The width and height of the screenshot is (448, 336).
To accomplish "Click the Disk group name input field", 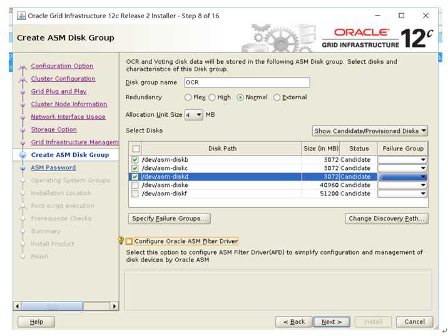I will [x=247, y=82].
